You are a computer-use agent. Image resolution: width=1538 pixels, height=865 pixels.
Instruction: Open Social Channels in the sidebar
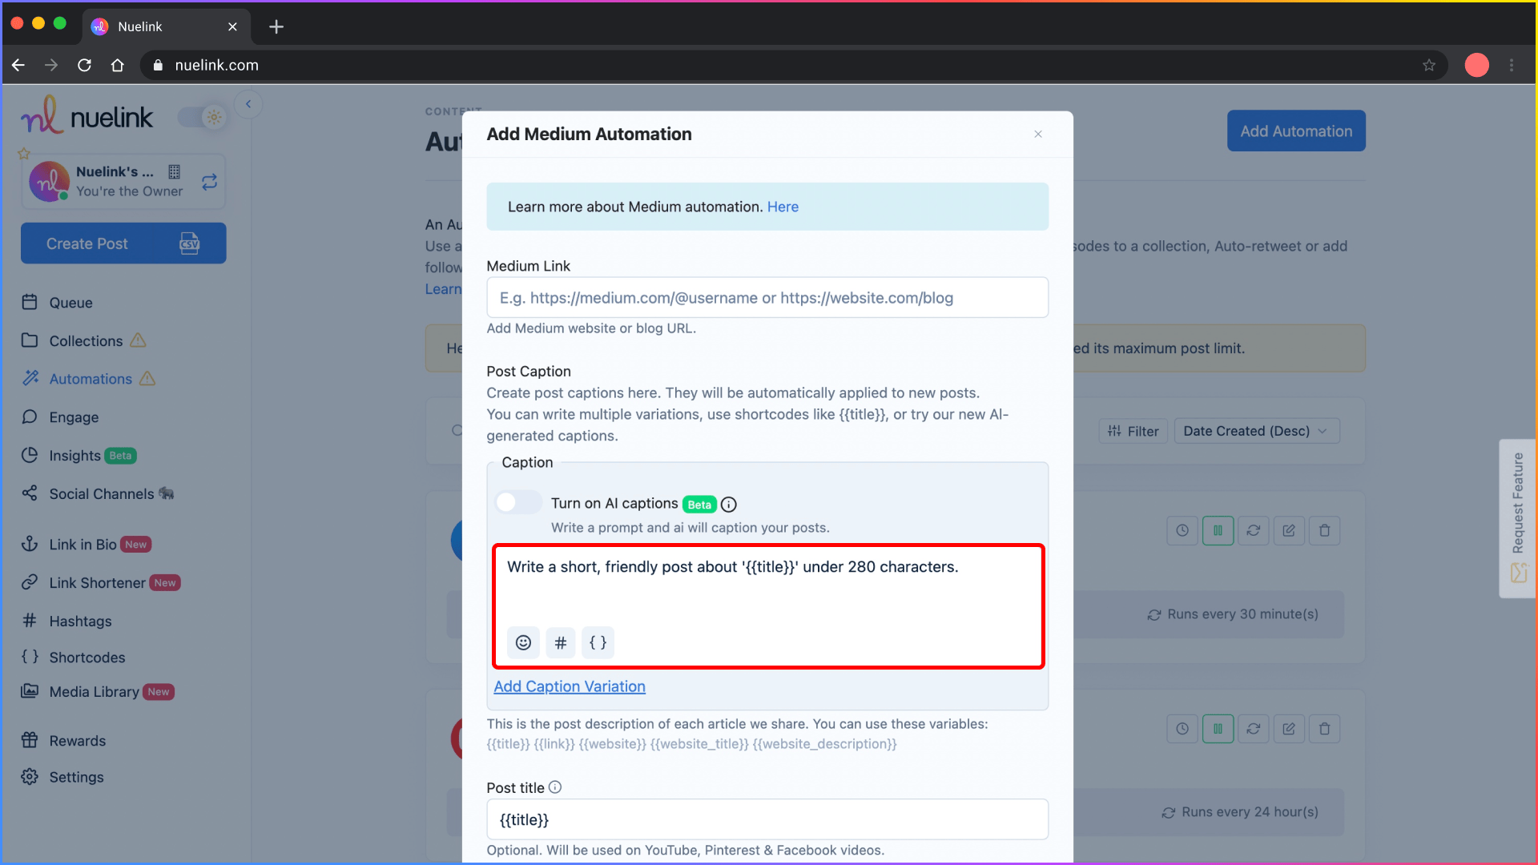coord(101,494)
